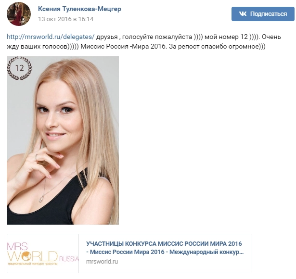The image size is (296, 279).
Task: Open link titled УЧАСТНИЦЫ КОНКУРСА МИССИС РОССИИ МИРА
Action: pyautogui.click(x=164, y=244)
